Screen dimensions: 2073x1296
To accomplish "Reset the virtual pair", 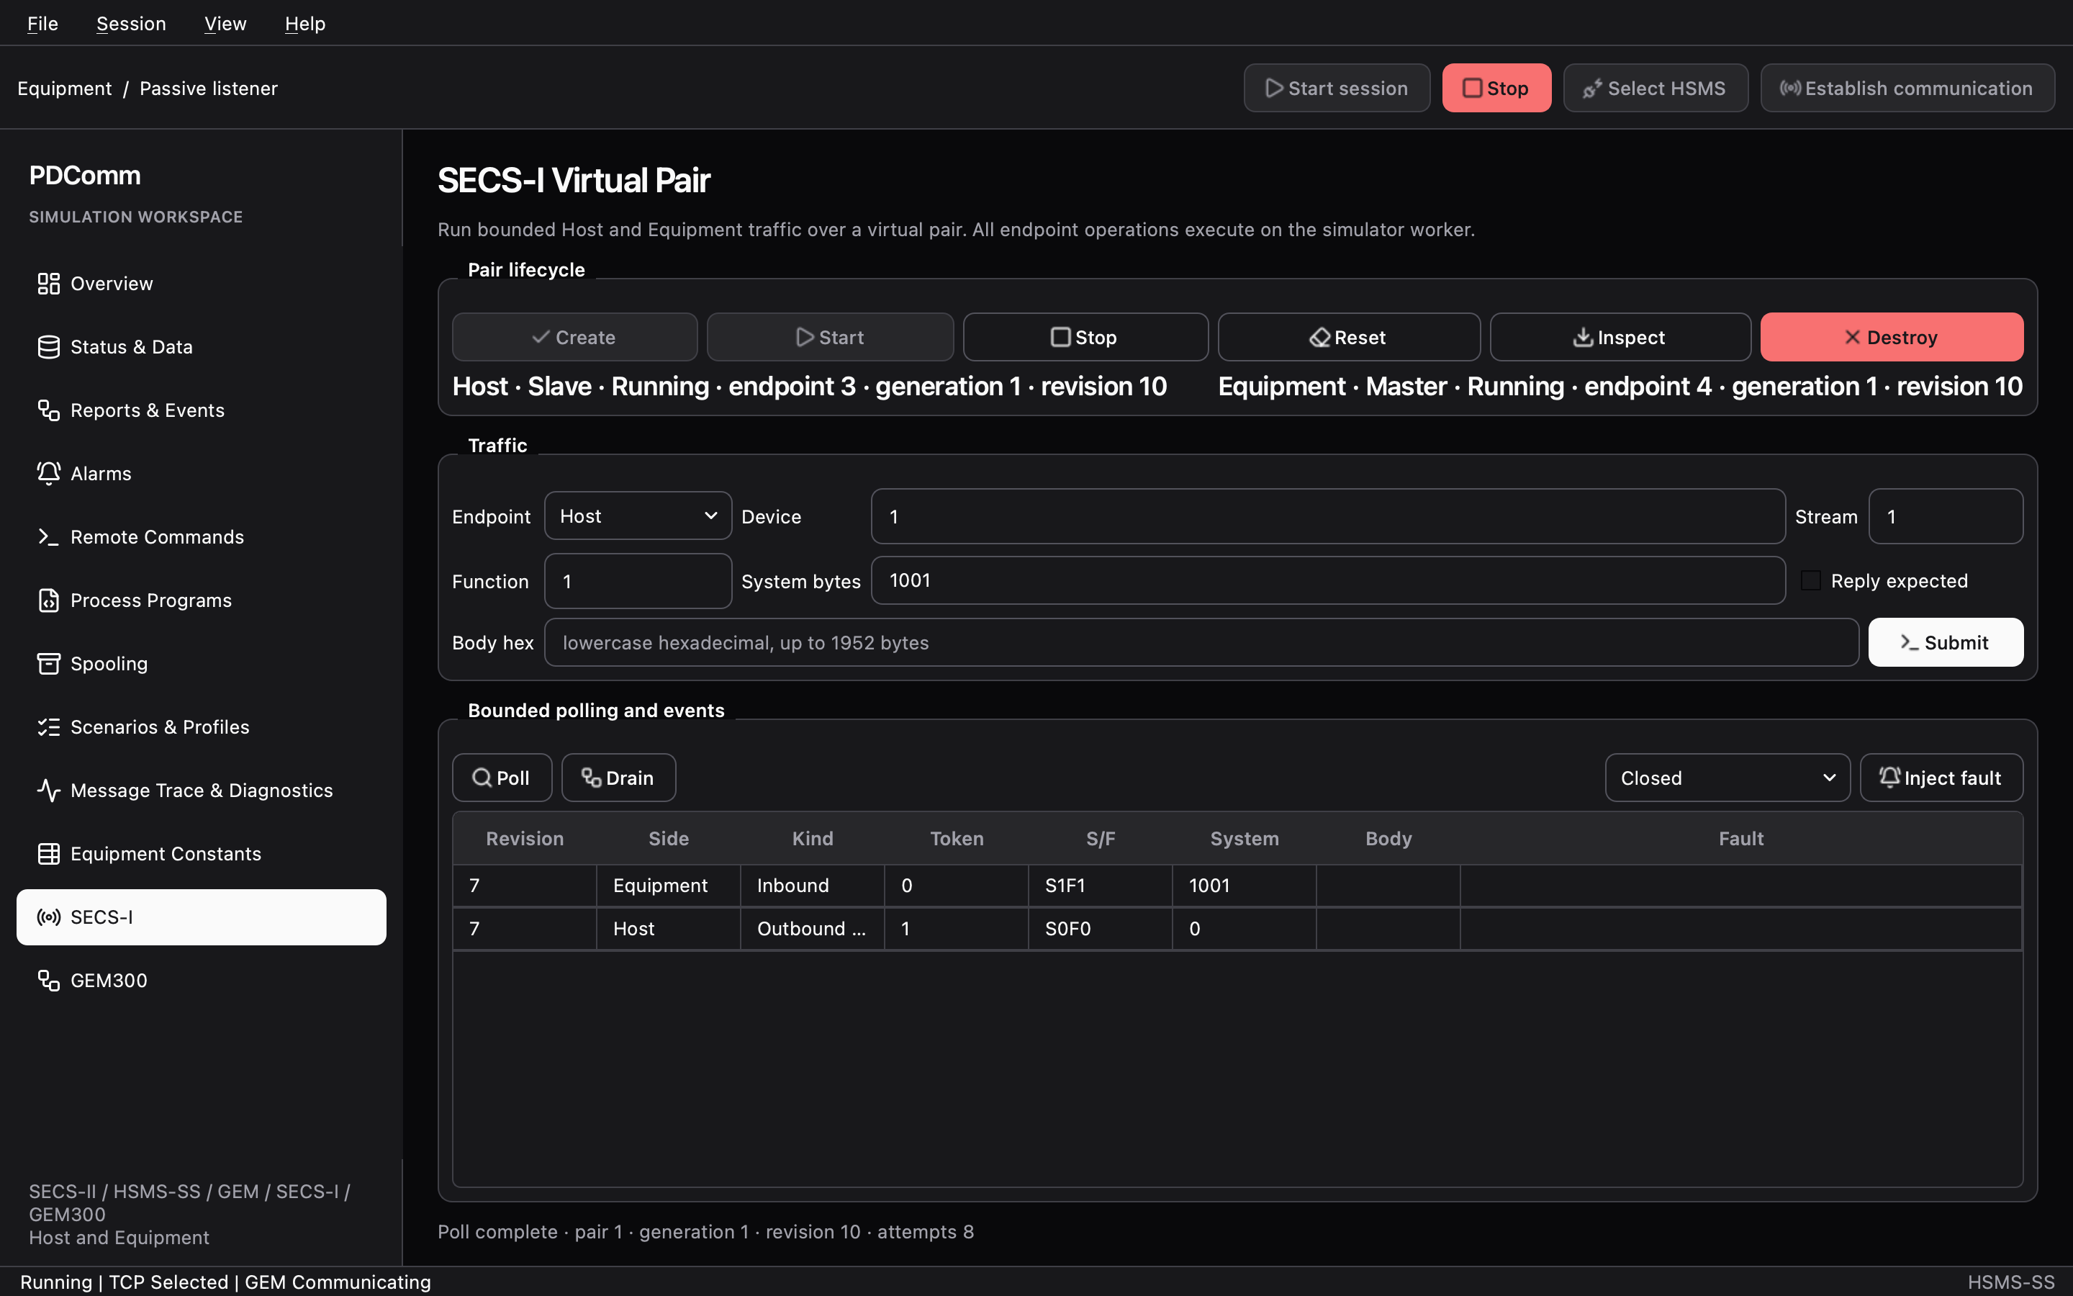I will (x=1349, y=337).
